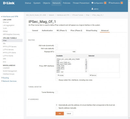Viewport: 130px width, 119px height.
Task: Select LAN entry in Available list
Action: (x=58, y=61)
